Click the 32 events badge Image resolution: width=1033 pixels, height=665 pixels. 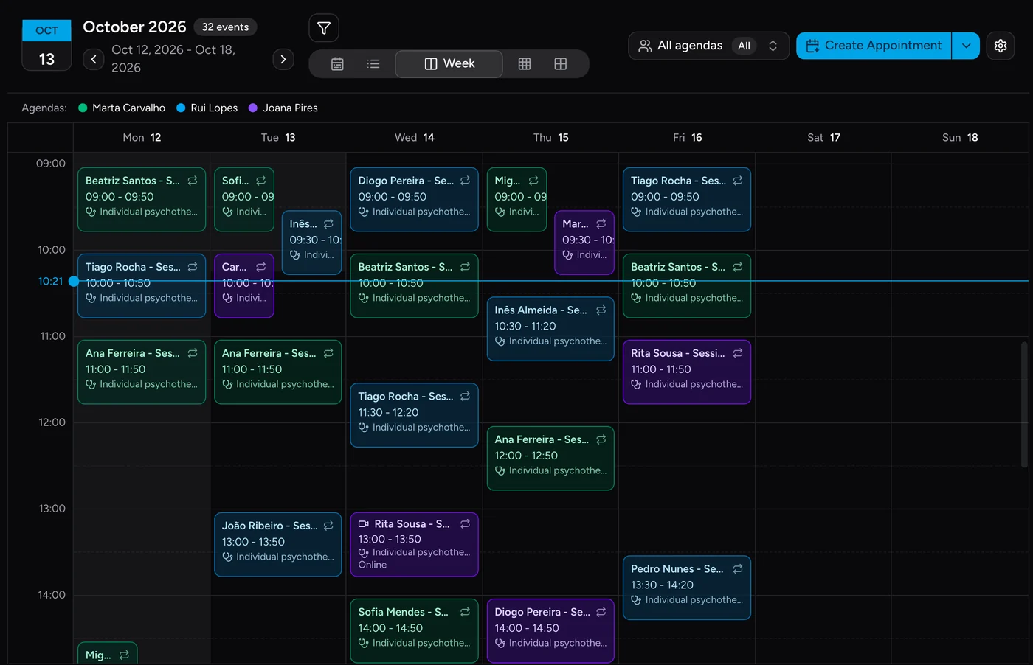[x=225, y=27]
